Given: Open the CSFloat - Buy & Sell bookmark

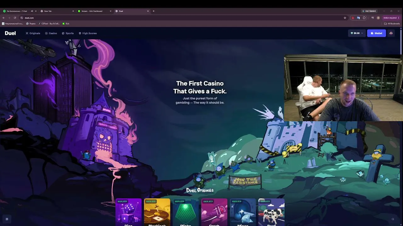Looking at the screenshot, I should pyautogui.click(x=49, y=24).
